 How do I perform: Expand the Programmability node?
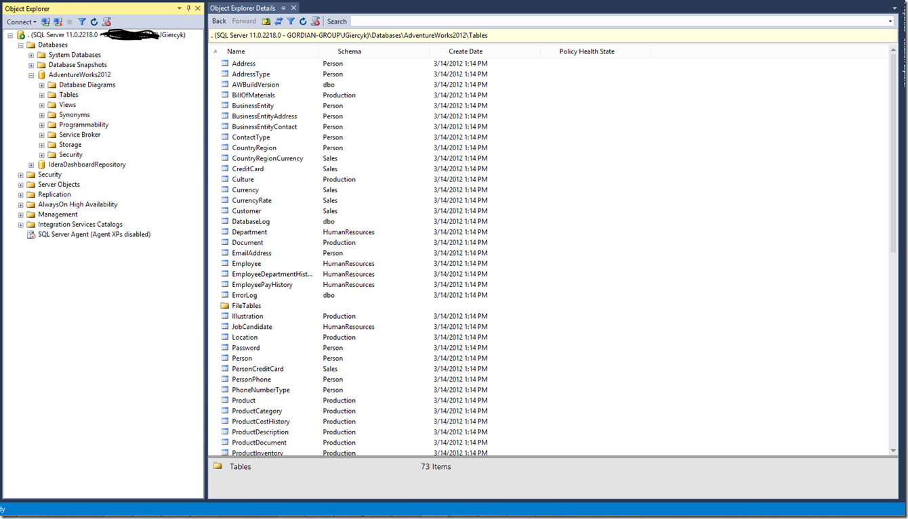point(42,125)
